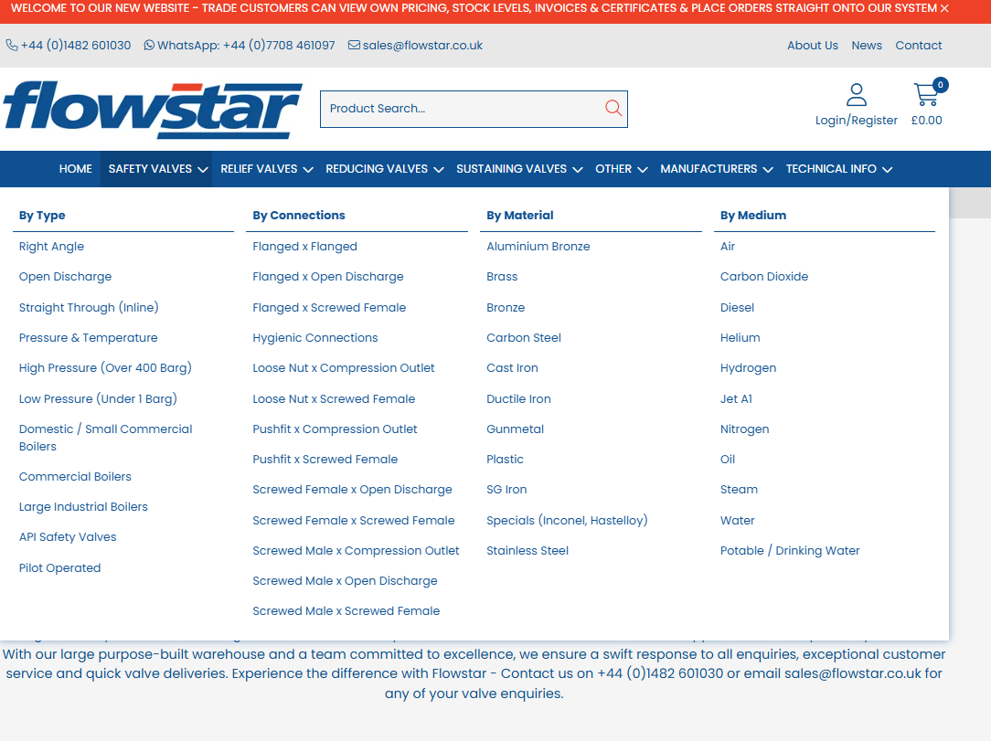Viewport: 991px width, 741px height.
Task: Select Carbon Dioxide medium
Action: point(764,277)
